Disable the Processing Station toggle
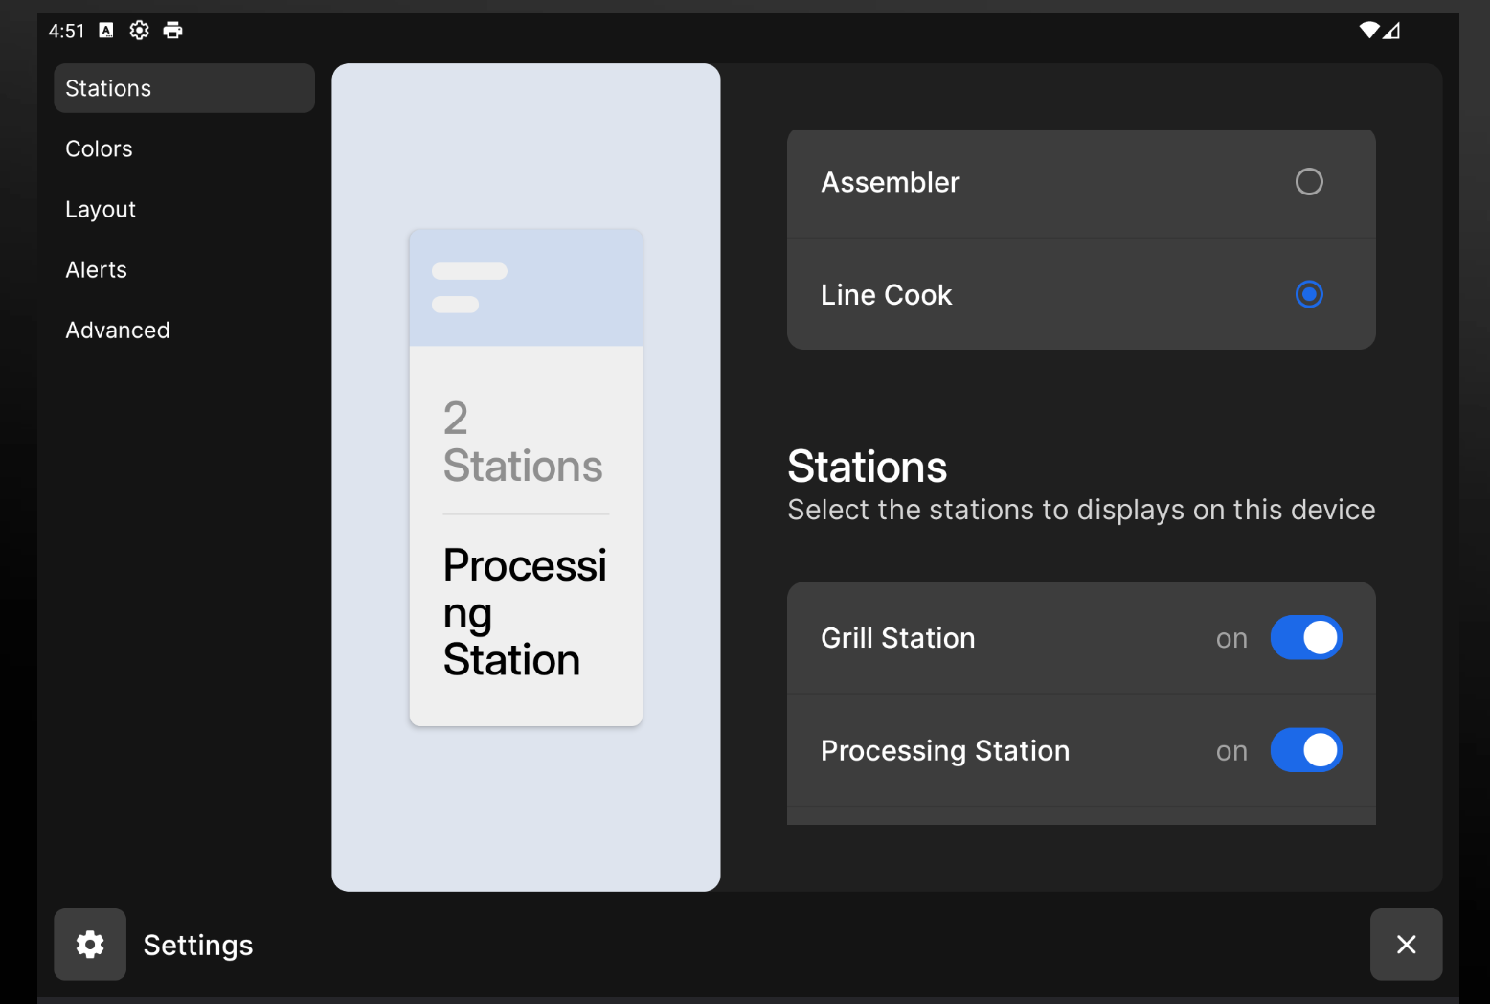 [1305, 751]
